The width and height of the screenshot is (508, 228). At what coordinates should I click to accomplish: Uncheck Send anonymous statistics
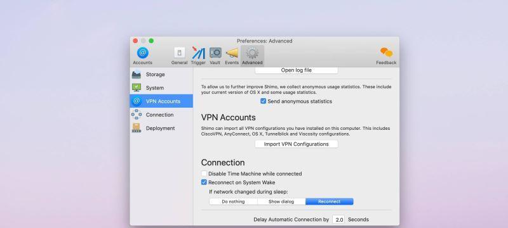click(264, 101)
